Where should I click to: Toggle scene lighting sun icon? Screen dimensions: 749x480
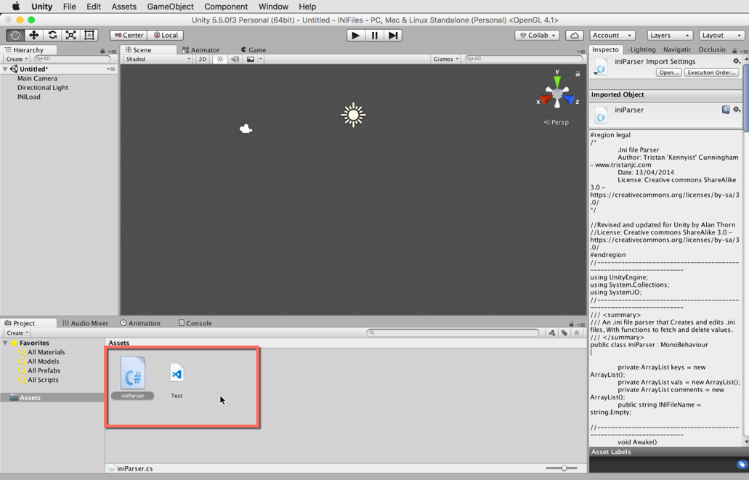point(219,60)
